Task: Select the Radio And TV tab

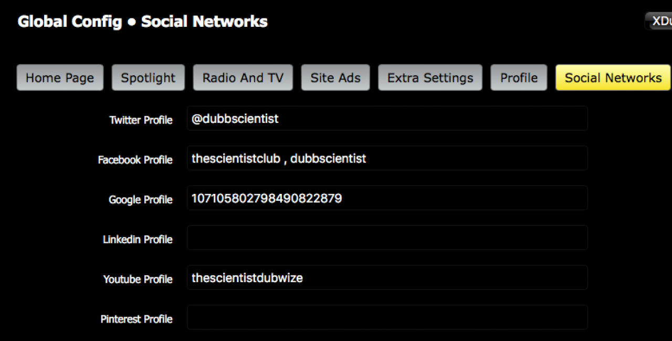Action: pyautogui.click(x=243, y=78)
